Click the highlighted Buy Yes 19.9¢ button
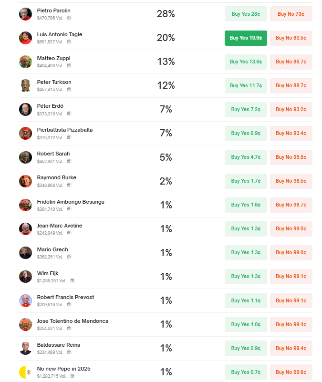This screenshot has width=322, height=382. coord(246,38)
